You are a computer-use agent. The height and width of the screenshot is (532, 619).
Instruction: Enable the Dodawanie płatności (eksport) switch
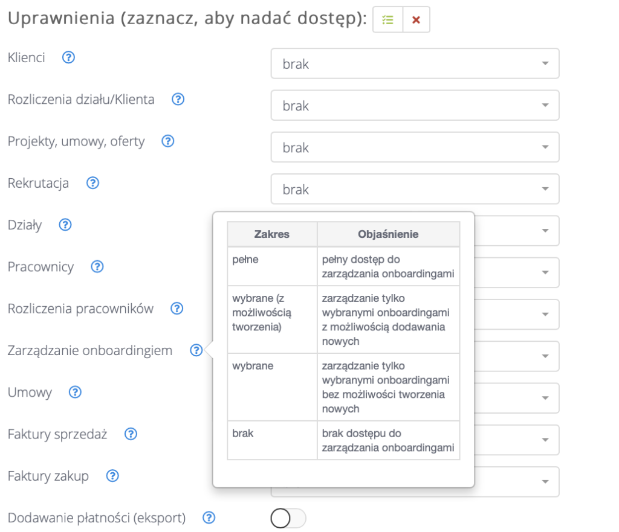[x=288, y=518]
